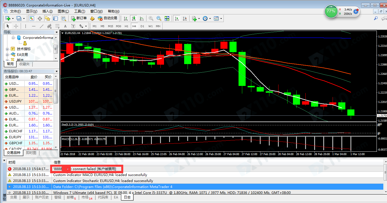
Task: Select the equidistant channel tool
Action: click(49, 26)
